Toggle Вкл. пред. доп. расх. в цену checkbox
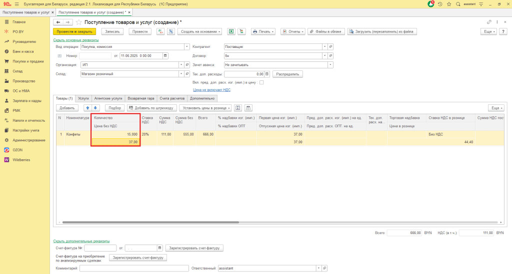The width and height of the screenshot is (512, 274). pyautogui.click(x=261, y=82)
